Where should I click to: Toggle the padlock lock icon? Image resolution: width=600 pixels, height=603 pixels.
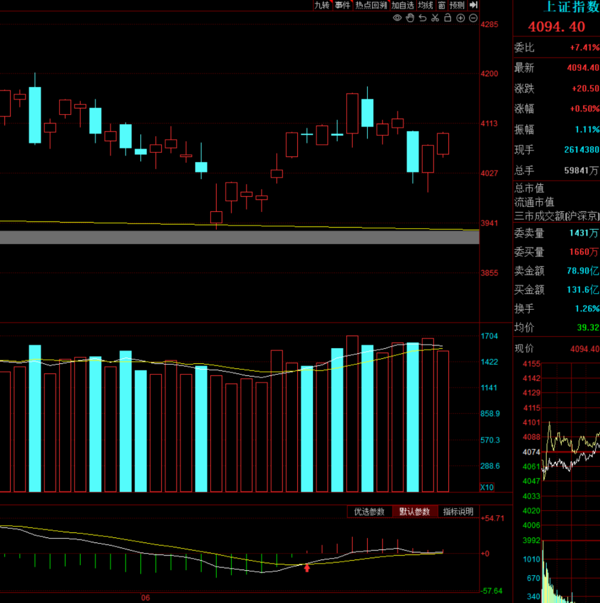click(x=448, y=18)
